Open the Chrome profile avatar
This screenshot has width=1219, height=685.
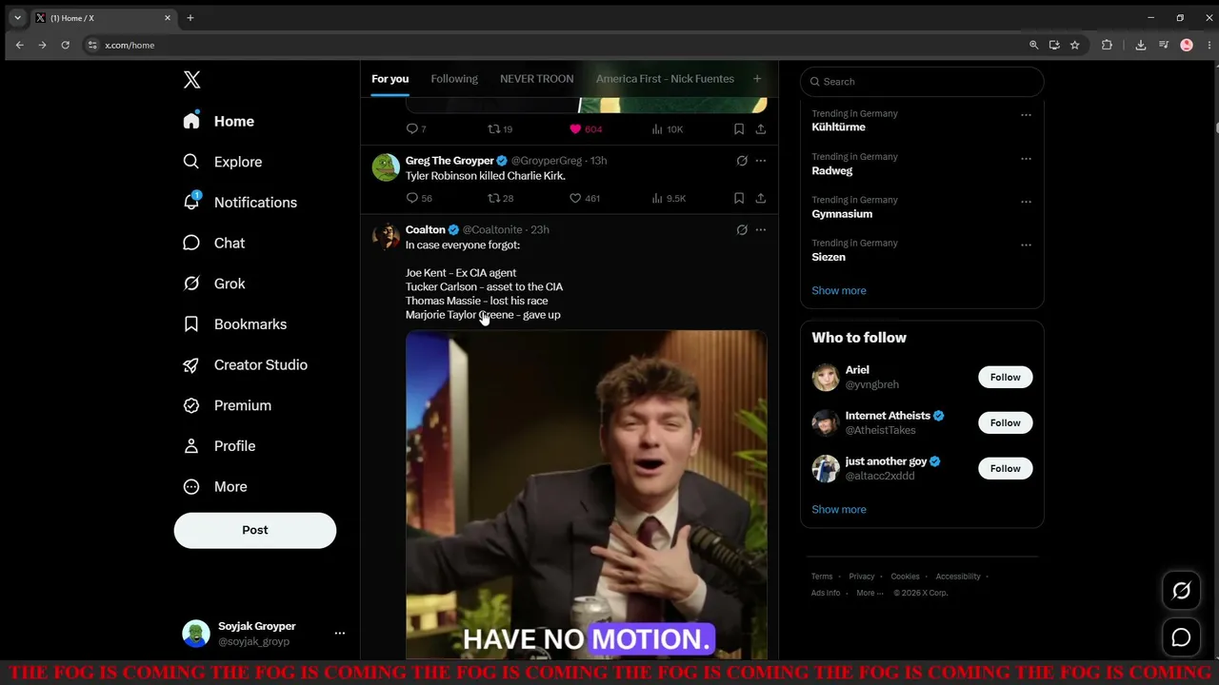pyautogui.click(x=1187, y=45)
